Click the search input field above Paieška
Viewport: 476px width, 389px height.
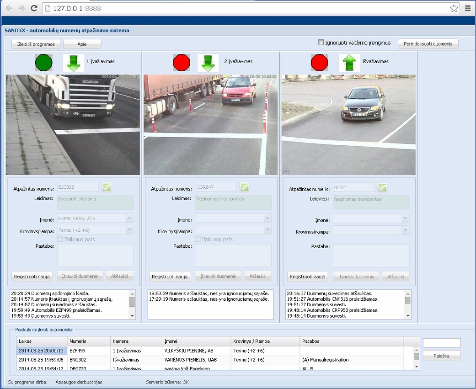(441, 342)
